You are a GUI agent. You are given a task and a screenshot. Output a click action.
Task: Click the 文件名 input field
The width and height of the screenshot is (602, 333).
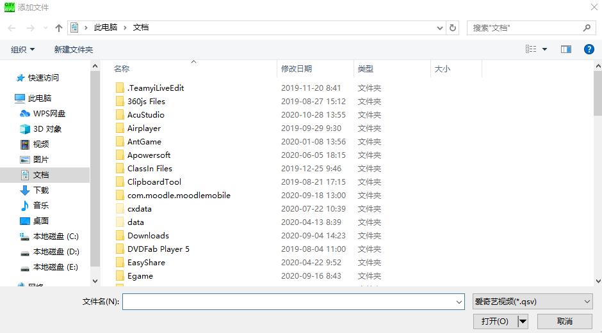coord(288,302)
